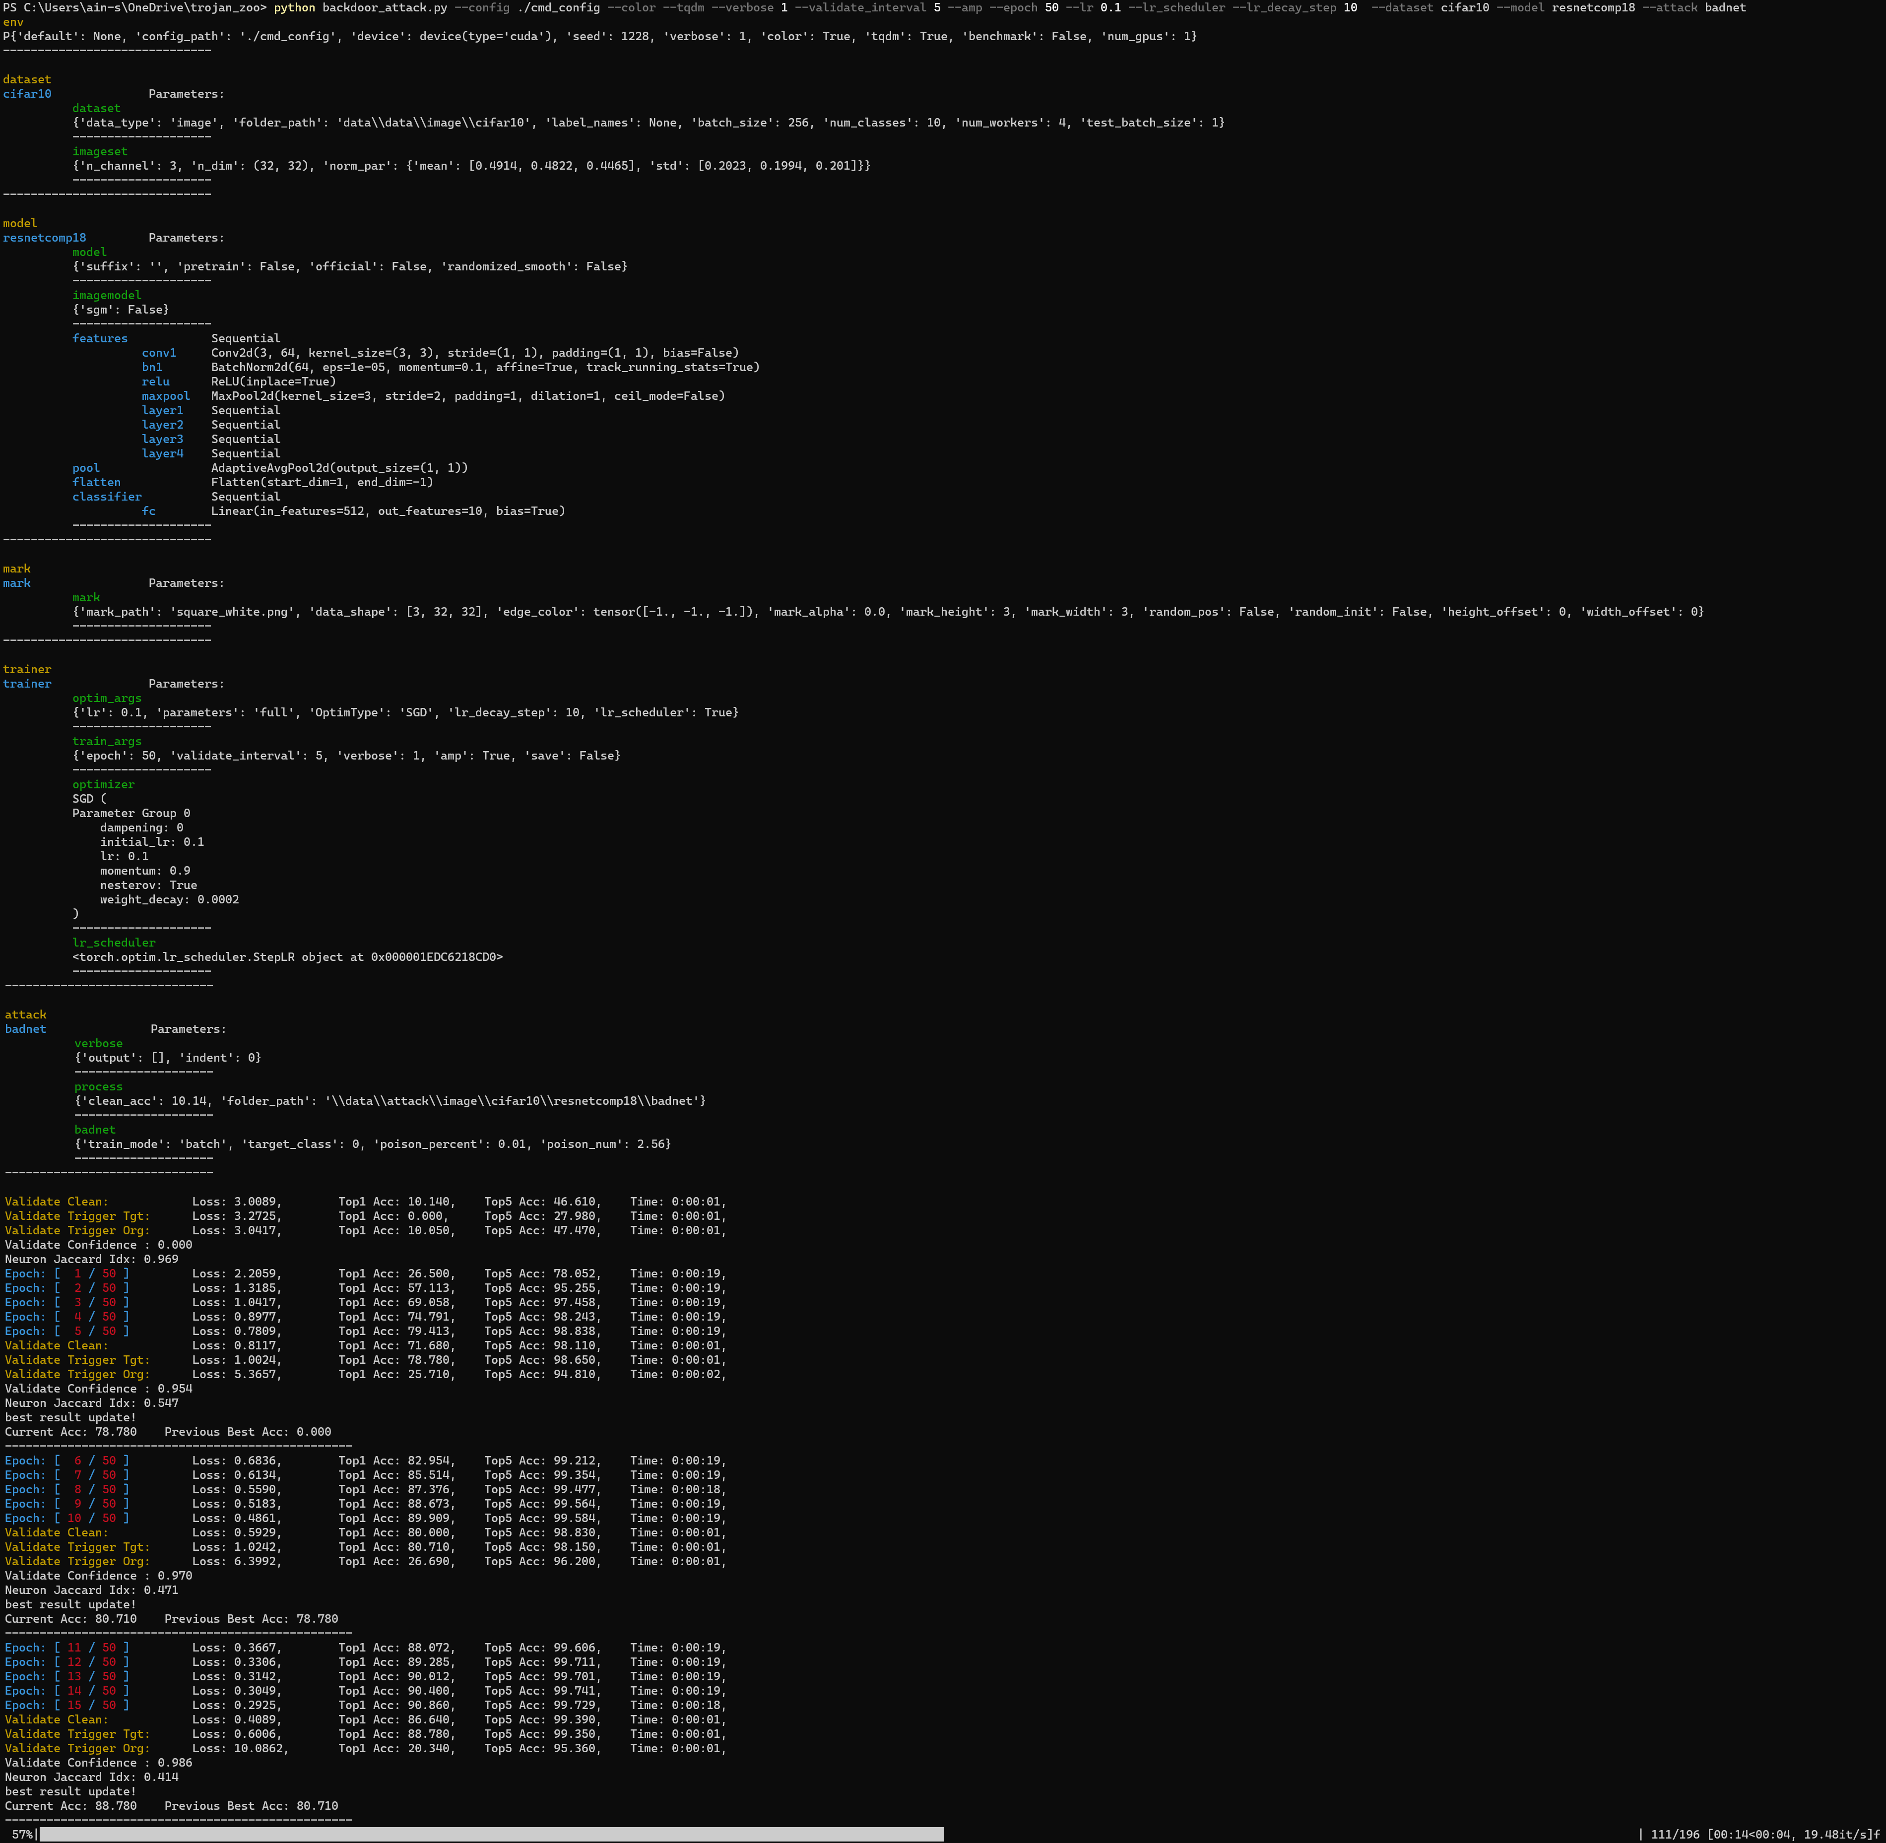Click the 'conv1' layer name
The height and width of the screenshot is (1843, 1886).
(159, 352)
